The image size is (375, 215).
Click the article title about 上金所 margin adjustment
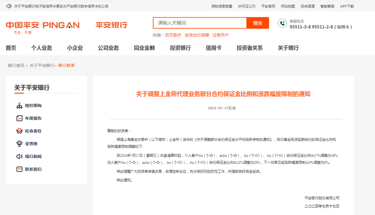[223, 94]
